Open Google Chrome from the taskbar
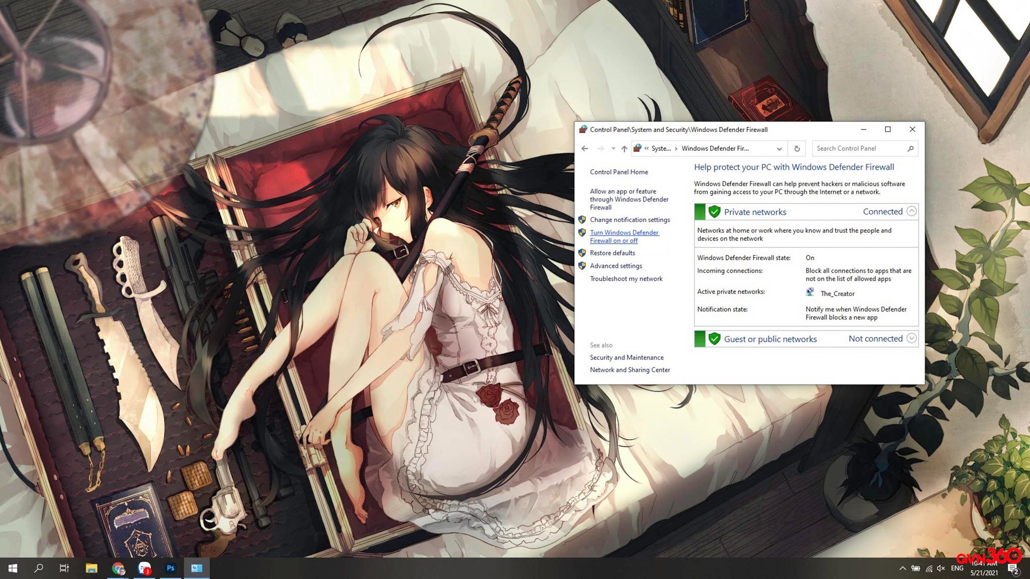The height and width of the screenshot is (579, 1030). pyautogui.click(x=118, y=568)
